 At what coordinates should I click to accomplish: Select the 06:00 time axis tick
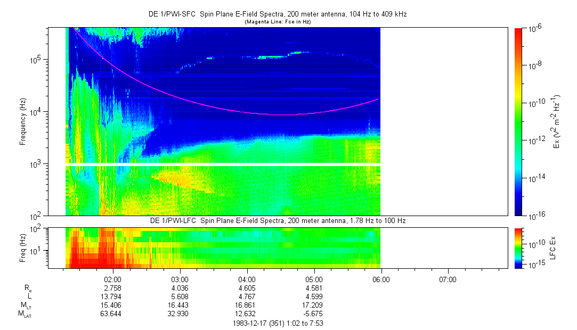pyautogui.click(x=381, y=278)
